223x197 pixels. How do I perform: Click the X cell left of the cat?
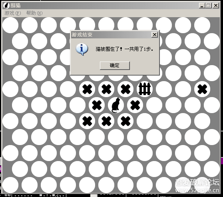[97, 105]
